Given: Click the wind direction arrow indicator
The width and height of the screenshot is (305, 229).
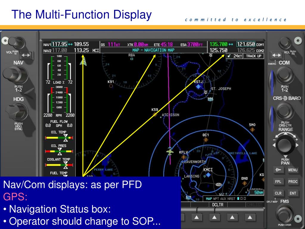Looking at the screenshot, I should pyautogui.click(x=229, y=56).
